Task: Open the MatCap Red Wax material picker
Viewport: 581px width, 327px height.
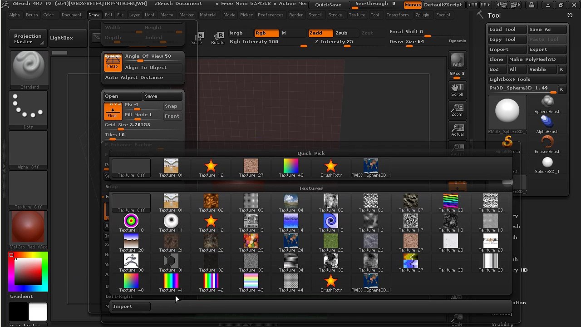Action: point(29,230)
